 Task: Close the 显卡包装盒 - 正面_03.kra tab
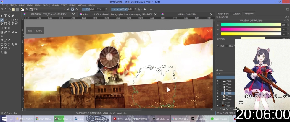click(x=73, y=14)
